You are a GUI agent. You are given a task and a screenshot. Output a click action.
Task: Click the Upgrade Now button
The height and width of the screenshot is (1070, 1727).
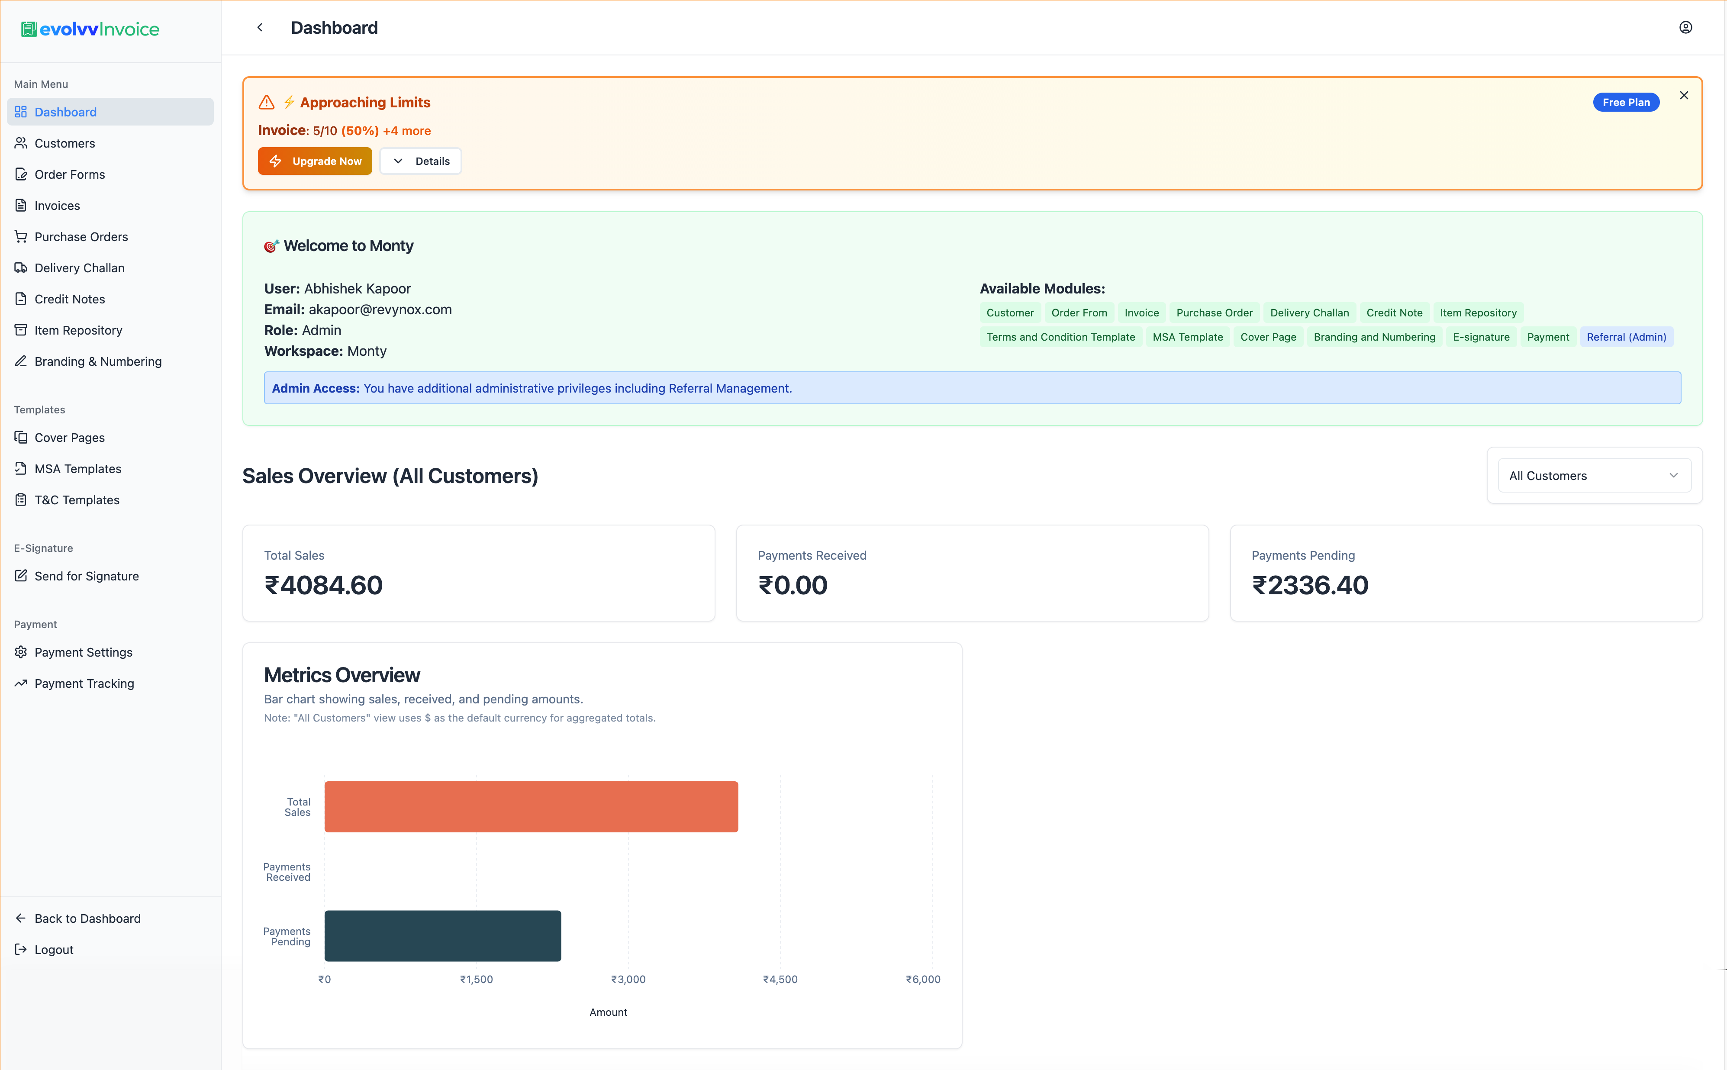point(315,161)
